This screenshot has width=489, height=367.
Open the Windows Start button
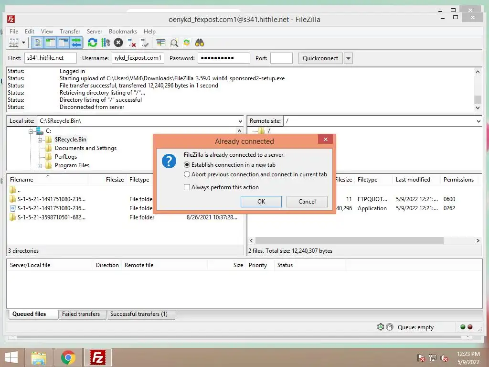tap(11, 357)
